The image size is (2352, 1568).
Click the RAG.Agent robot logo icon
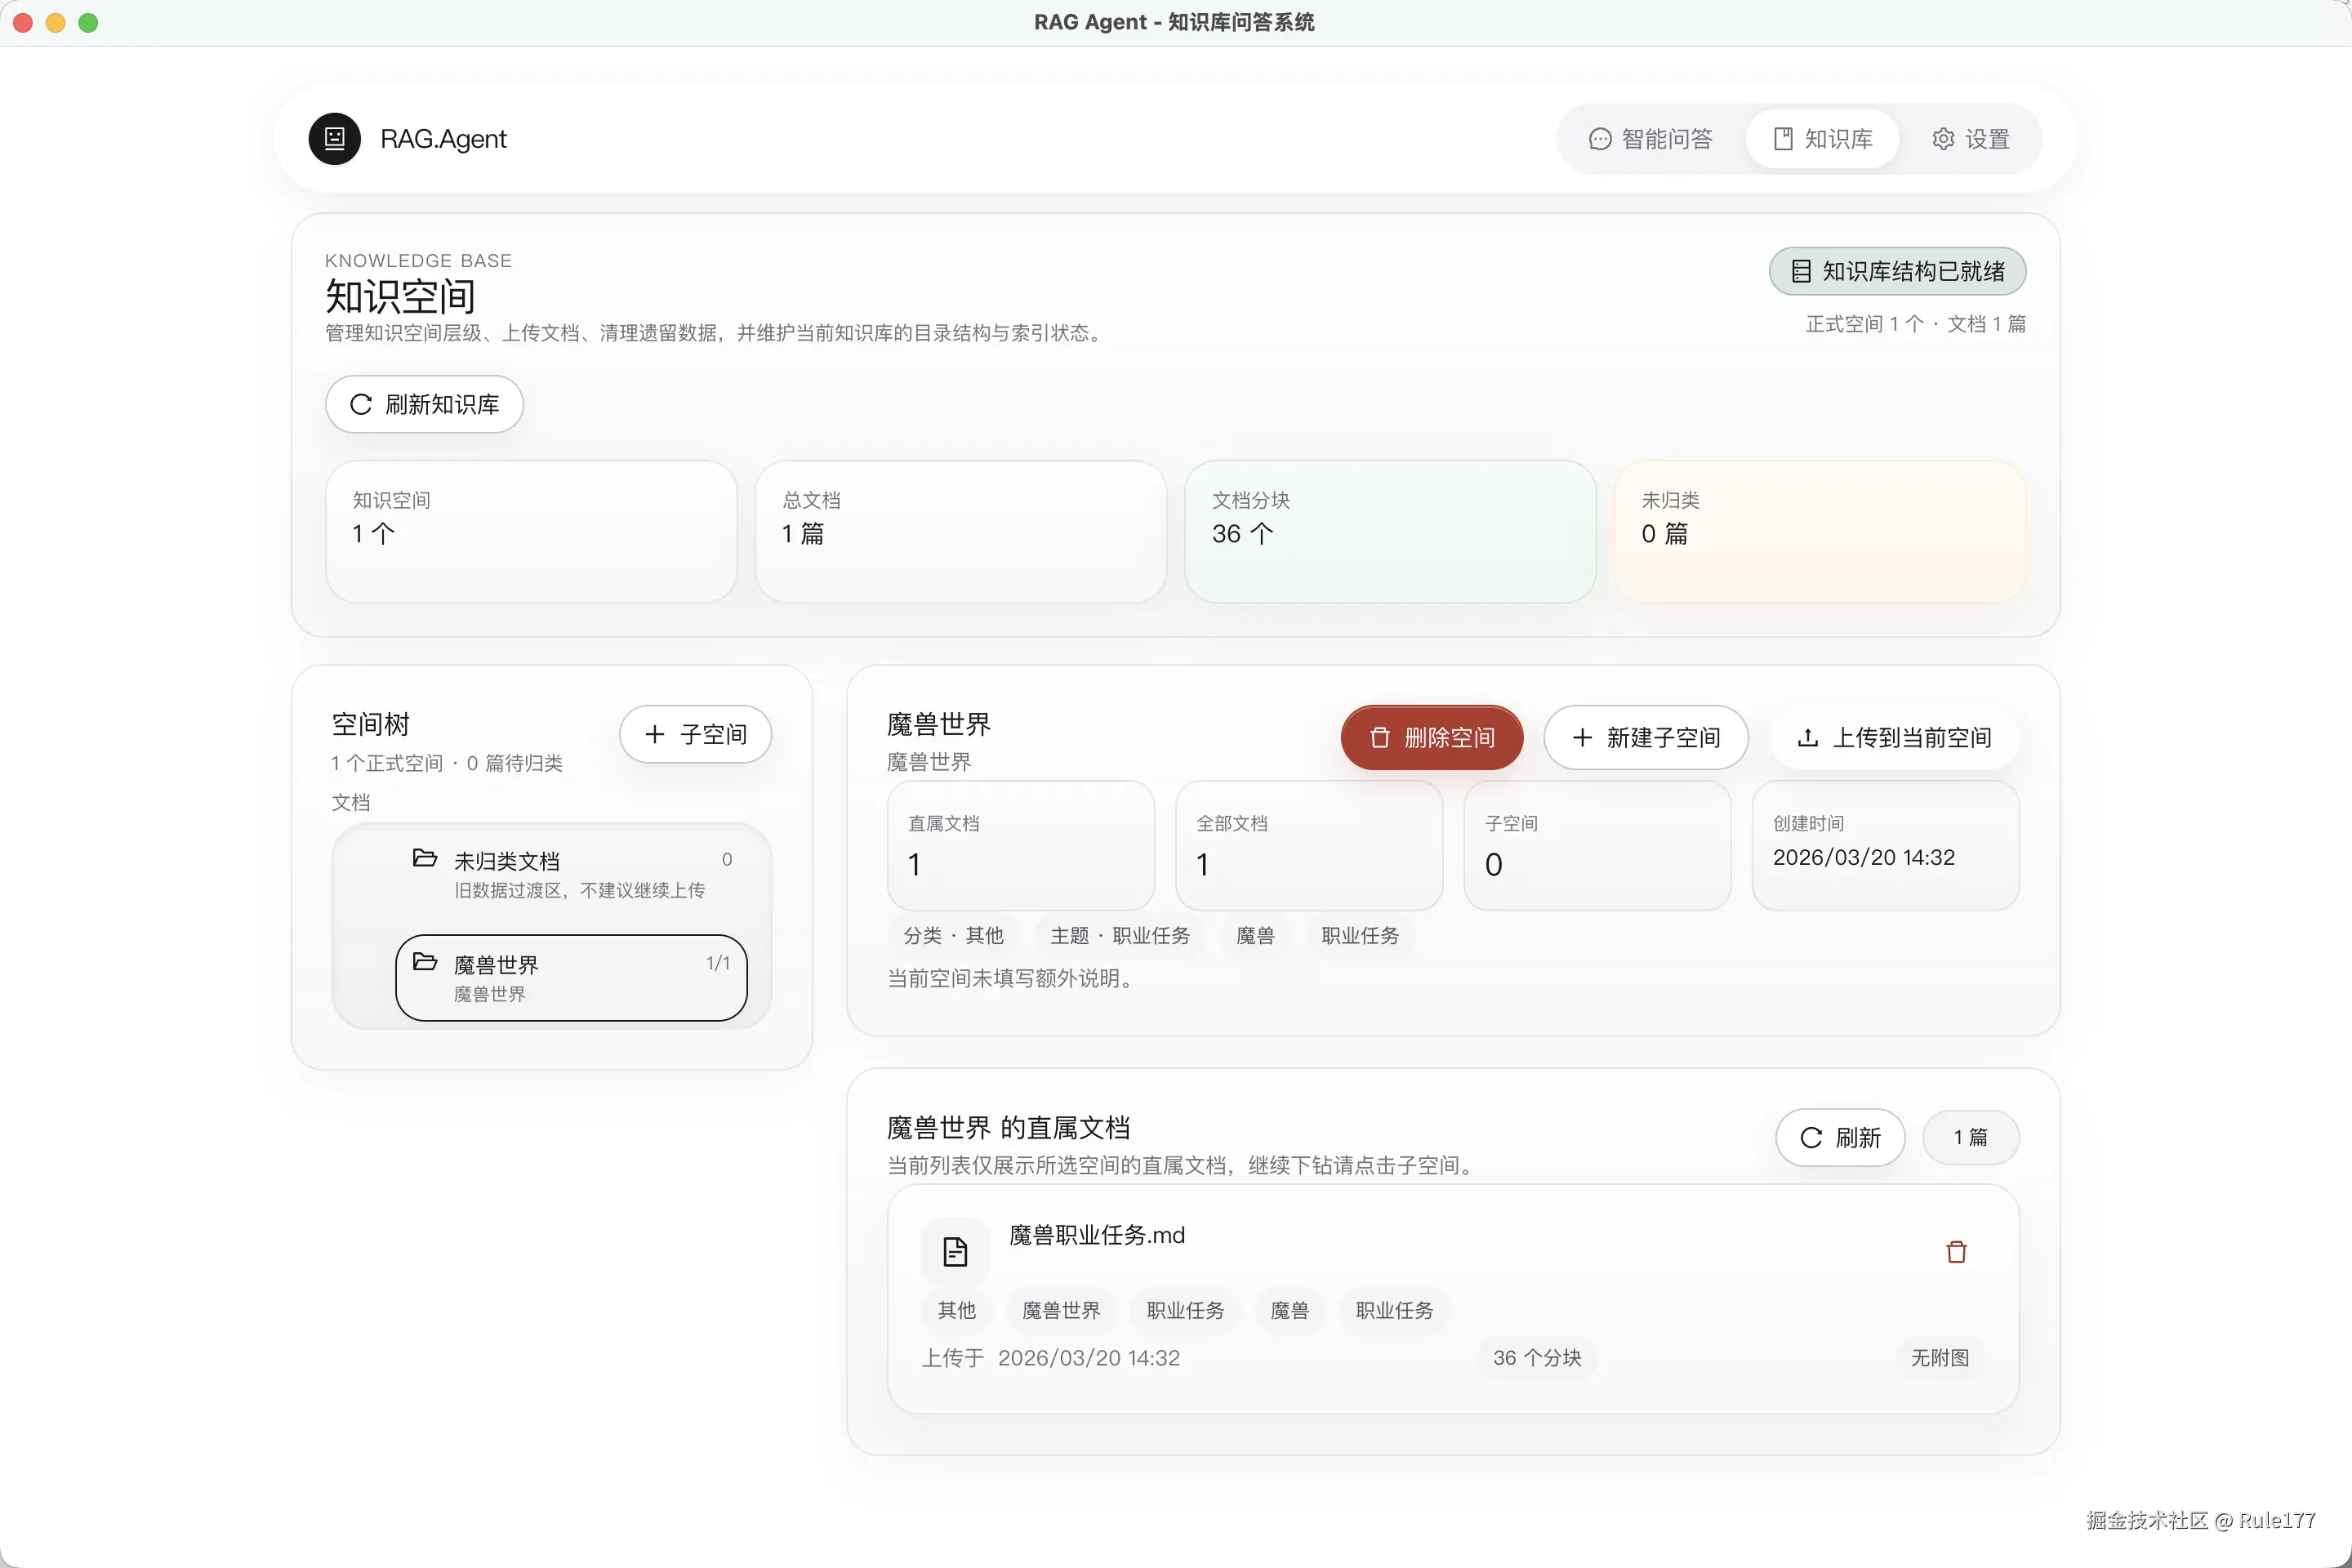(334, 139)
